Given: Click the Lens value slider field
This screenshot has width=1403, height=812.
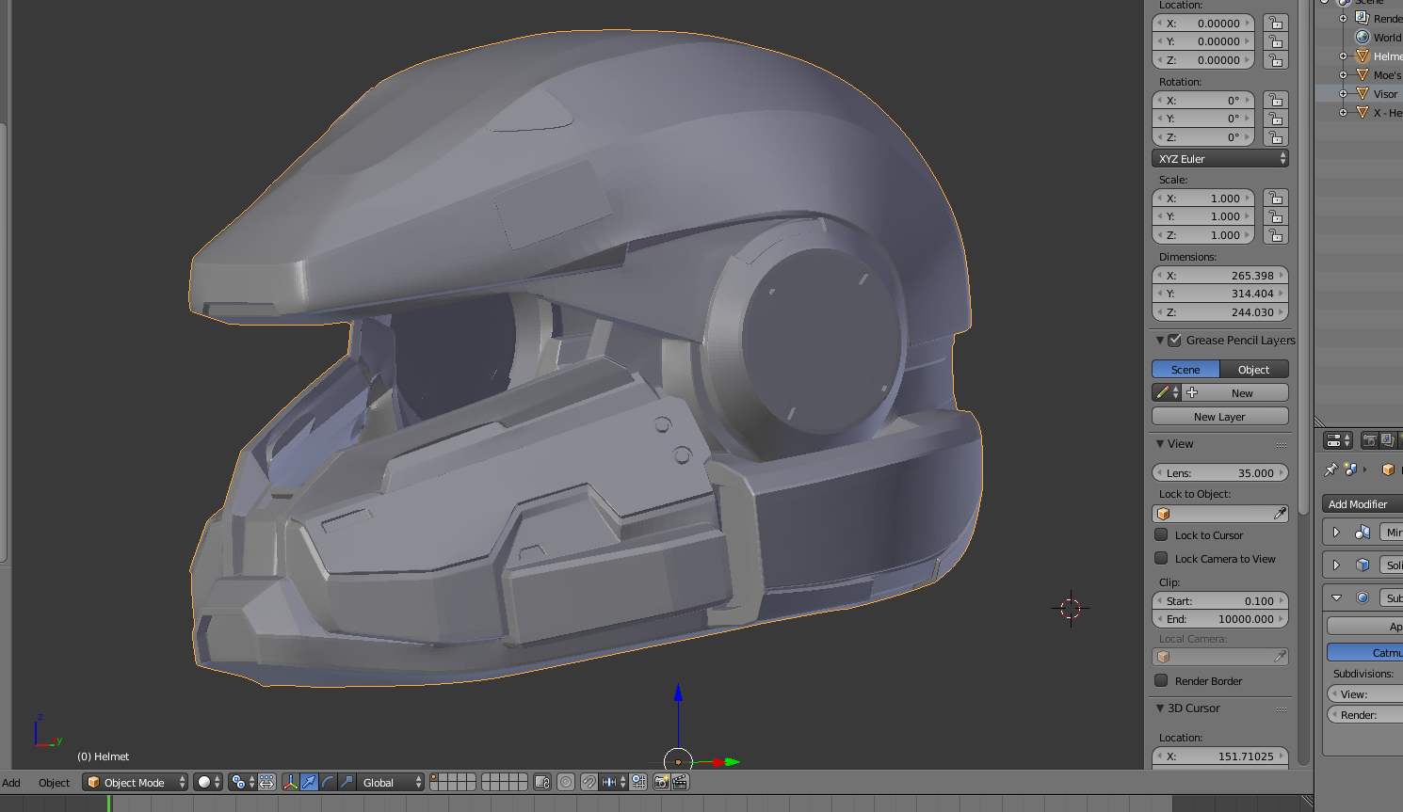Looking at the screenshot, I should (1219, 473).
